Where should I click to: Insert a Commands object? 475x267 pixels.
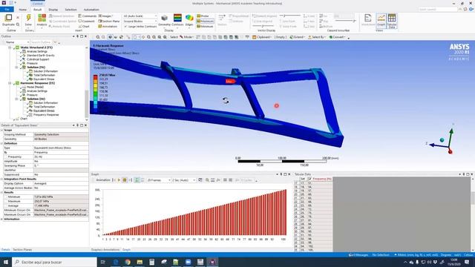pyautogui.click(x=88, y=16)
